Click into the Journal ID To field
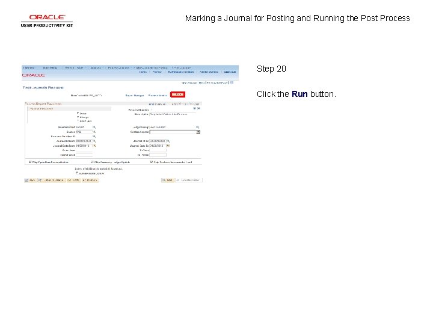 (158, 141)
